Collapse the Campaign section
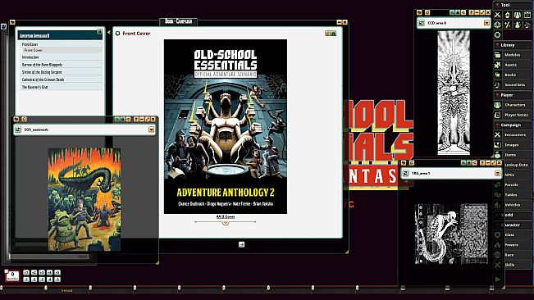The width and height of the screenshot is (534, 300). [x=498, y=125]
